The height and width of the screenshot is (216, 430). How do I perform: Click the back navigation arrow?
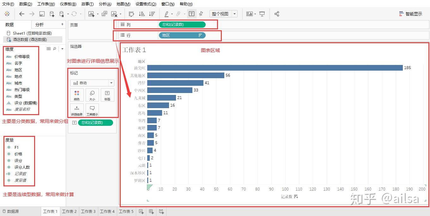click(21, 14)
